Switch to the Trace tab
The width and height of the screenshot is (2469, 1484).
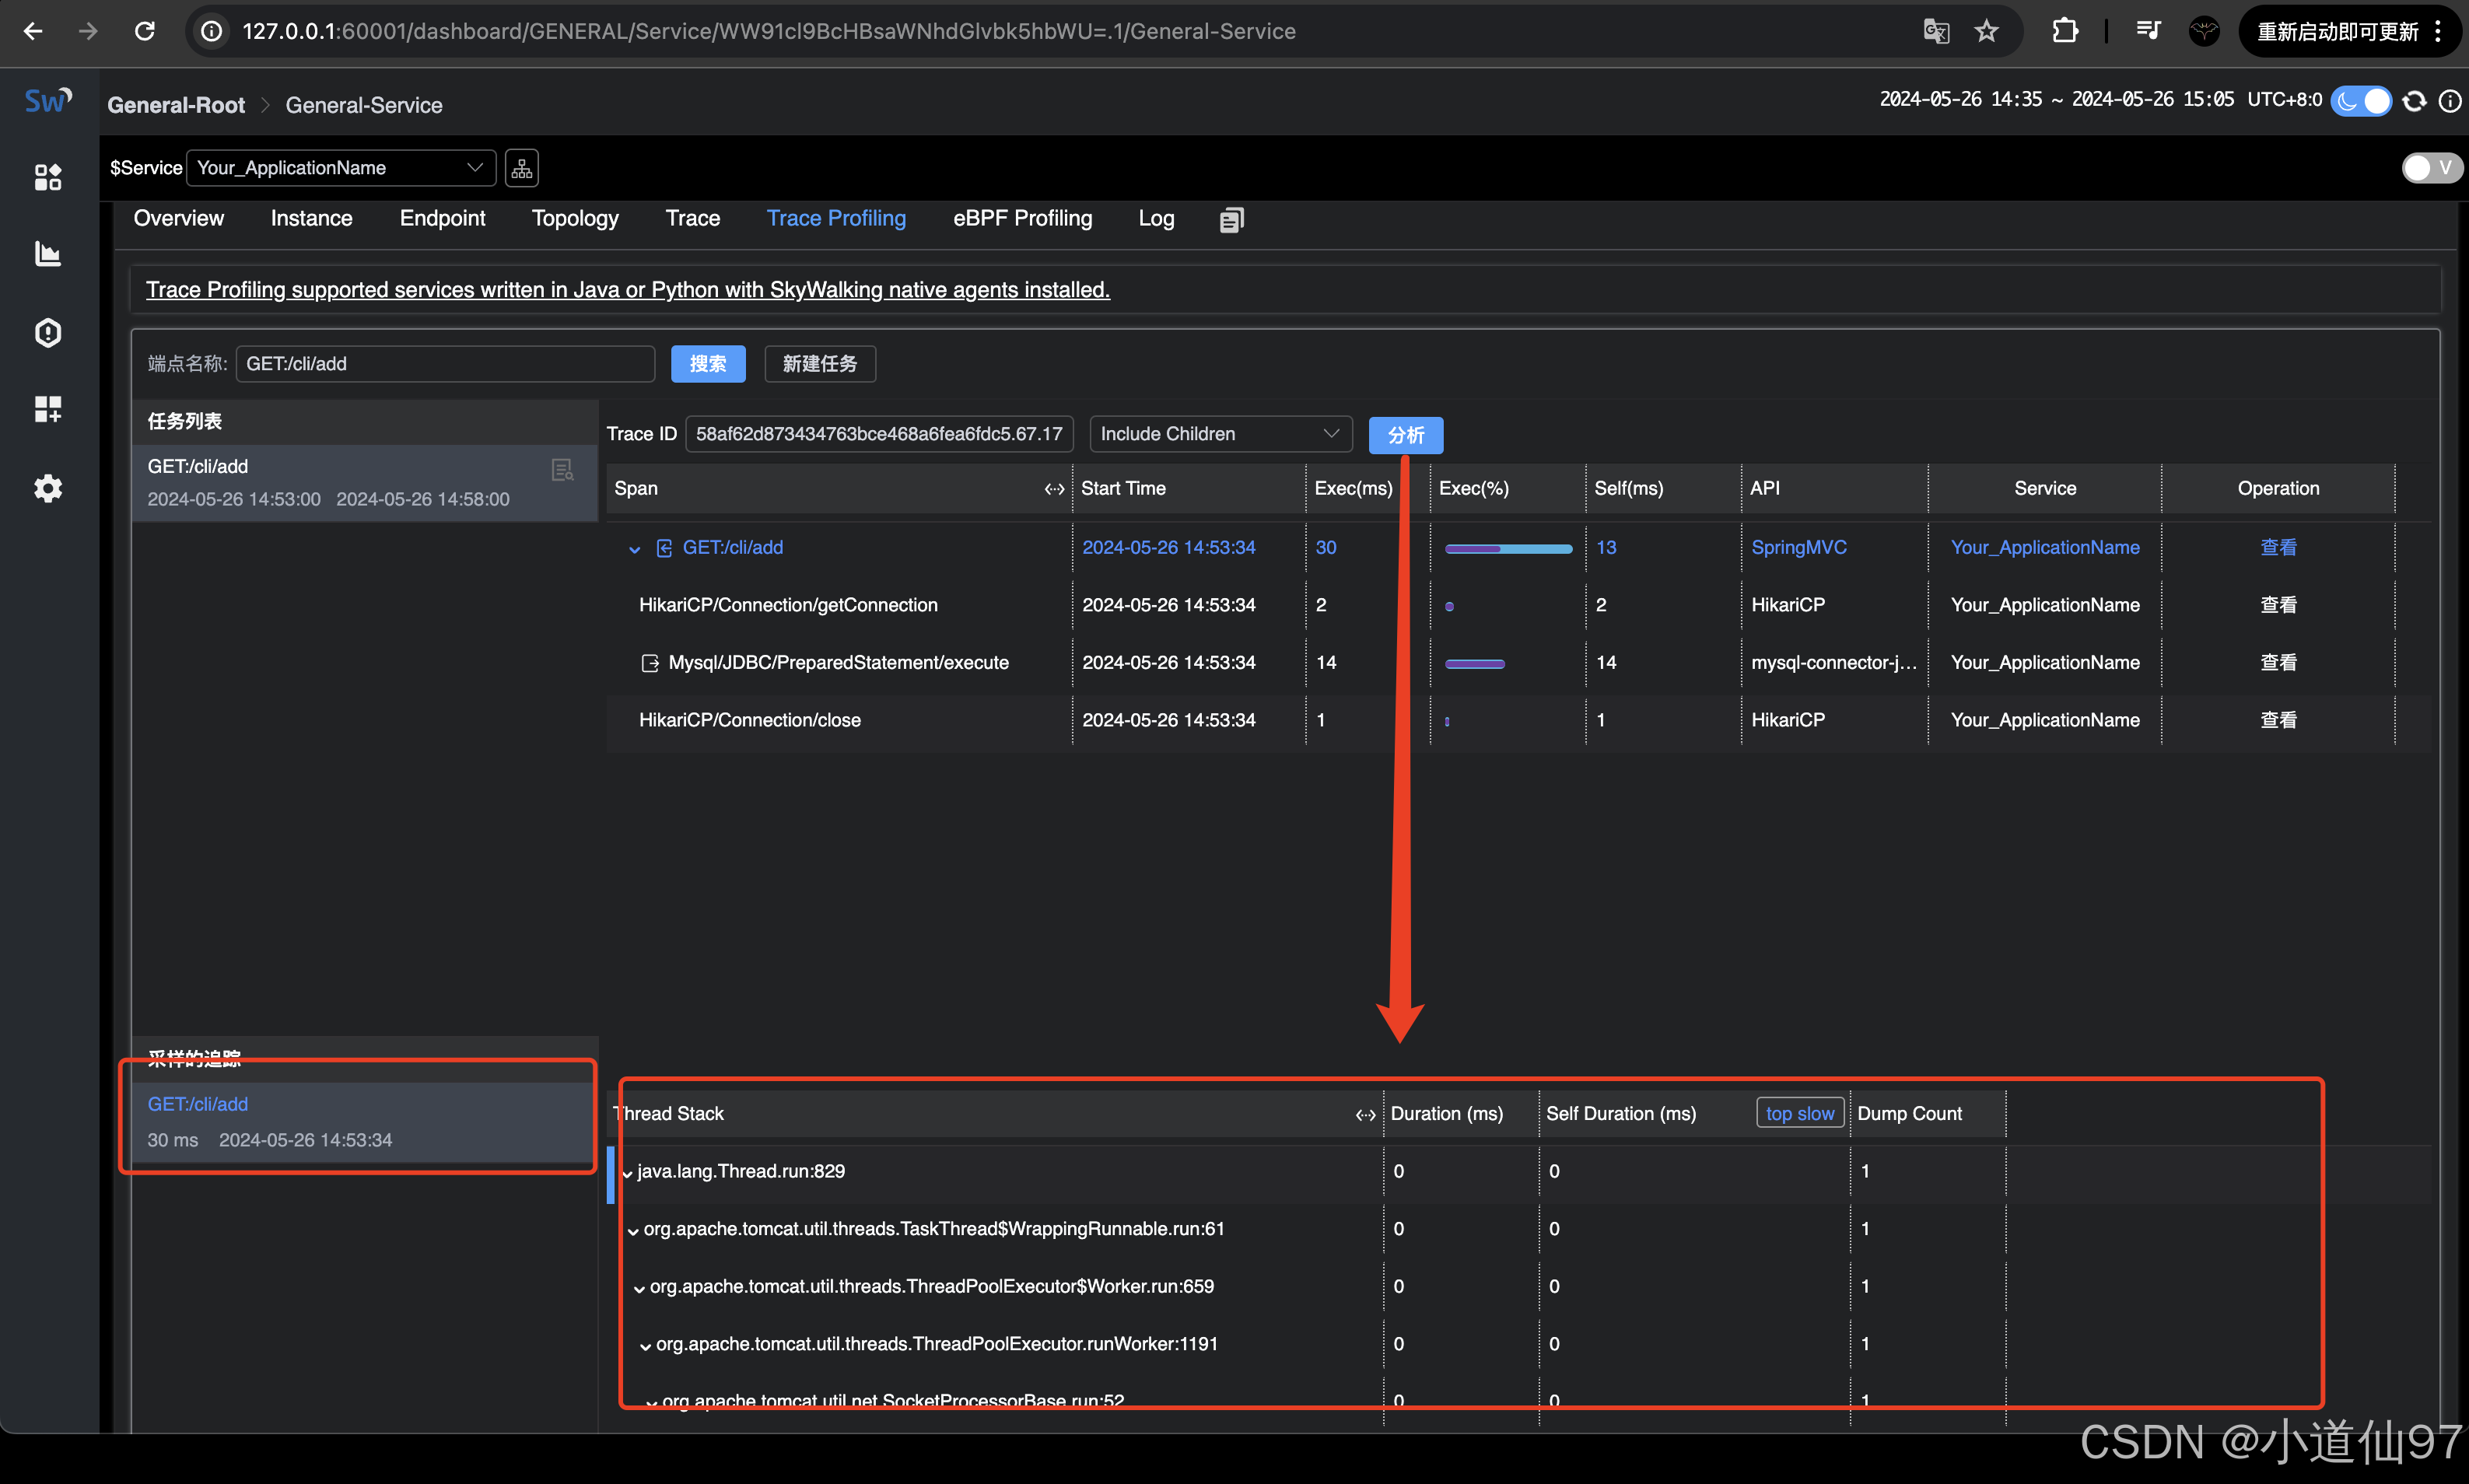tap(693, 219)
